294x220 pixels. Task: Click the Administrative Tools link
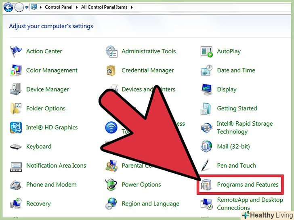click(149, 51)
